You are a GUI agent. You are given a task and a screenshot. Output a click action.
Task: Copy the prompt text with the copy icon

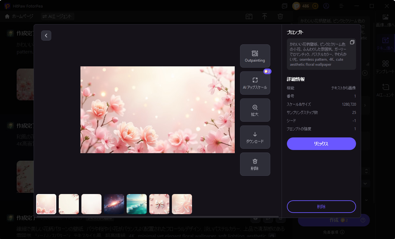(x=352, y=42)
